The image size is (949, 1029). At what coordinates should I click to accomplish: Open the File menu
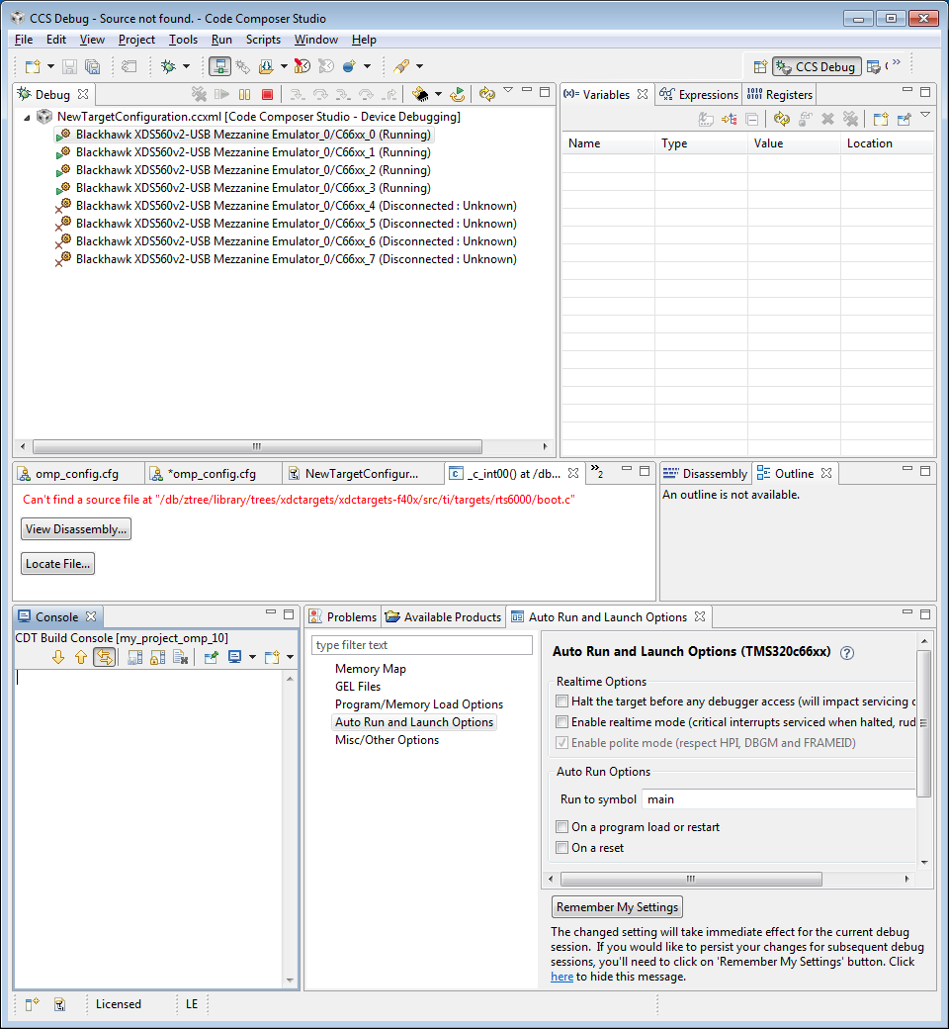coord(24,40)
